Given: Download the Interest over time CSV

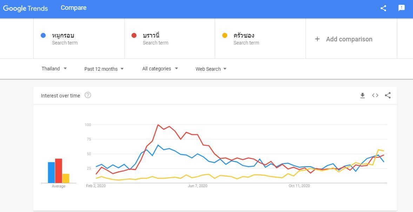Looking at the screenshot, I should coord(362,95).
